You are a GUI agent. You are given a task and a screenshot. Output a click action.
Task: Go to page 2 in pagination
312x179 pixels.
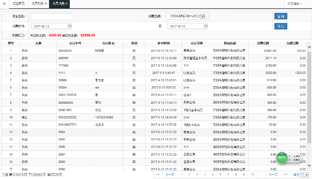[x=189, y=174]
